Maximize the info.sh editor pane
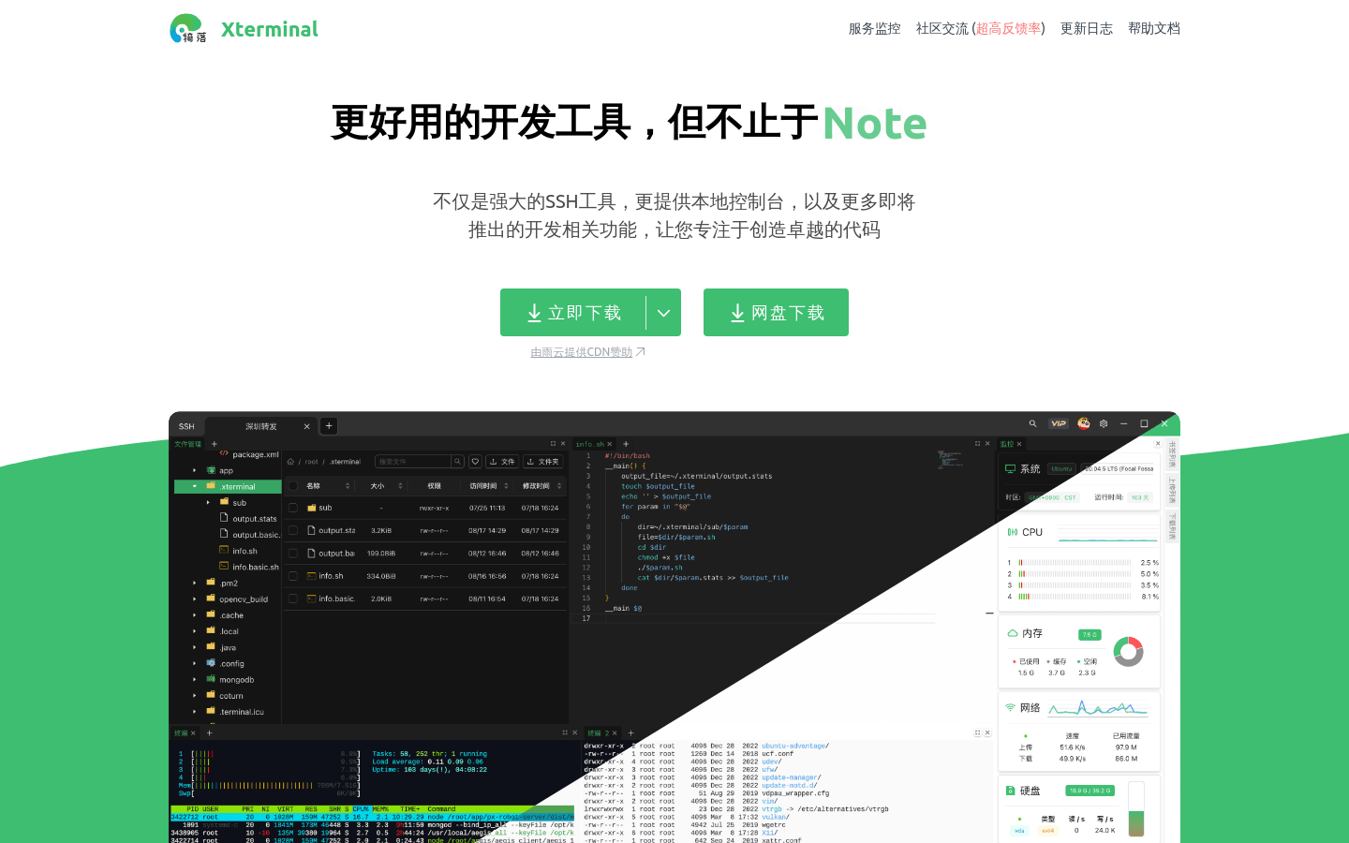Screen dimensions: 1349x843 977,444
